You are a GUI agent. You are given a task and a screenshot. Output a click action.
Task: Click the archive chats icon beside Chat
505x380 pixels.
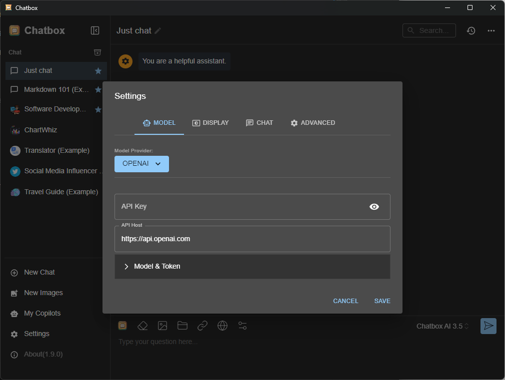[x=97, y=52]
